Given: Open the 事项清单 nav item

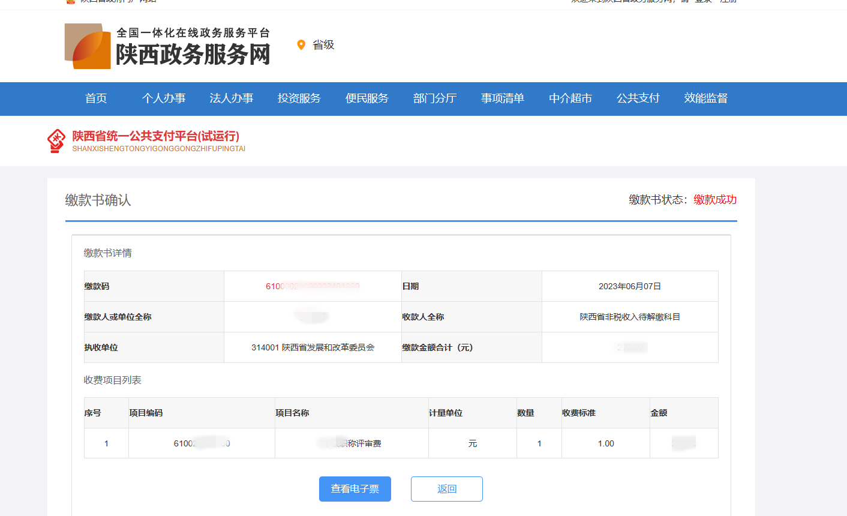Looking at the screenshot, I should tap(503, 98).
